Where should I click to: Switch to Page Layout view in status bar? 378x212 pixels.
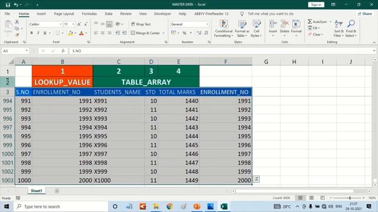pyautogui.click(x=311, y=198)
